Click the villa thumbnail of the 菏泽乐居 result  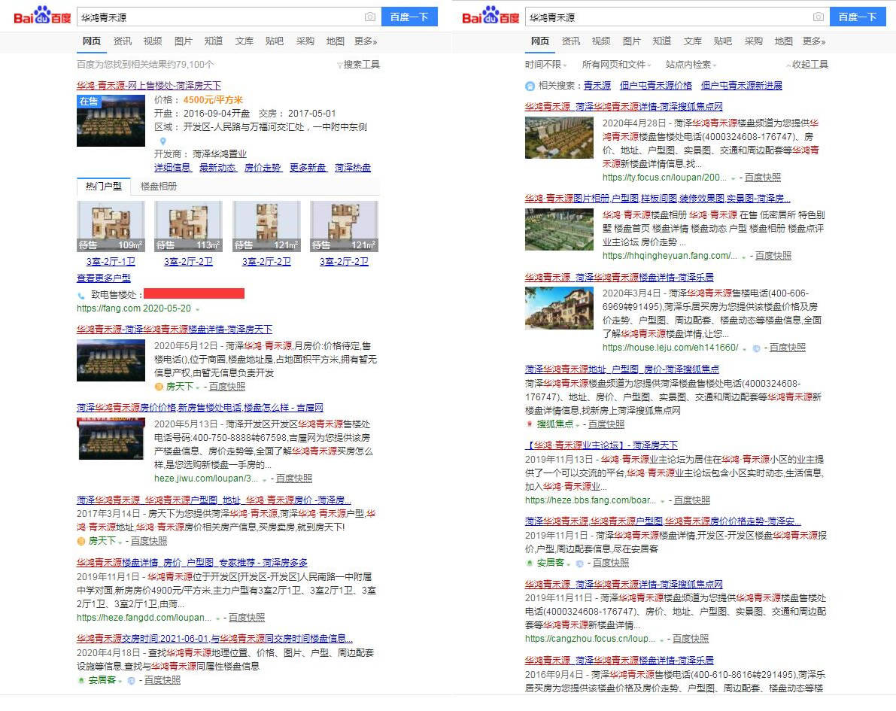[x=559, y=308]
